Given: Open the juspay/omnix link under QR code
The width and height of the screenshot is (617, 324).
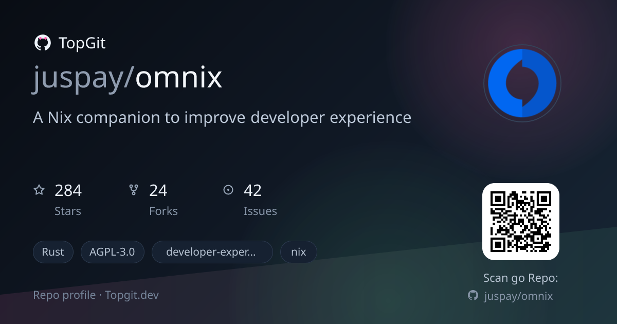Looking at the screenshot, I should point(519,296).
